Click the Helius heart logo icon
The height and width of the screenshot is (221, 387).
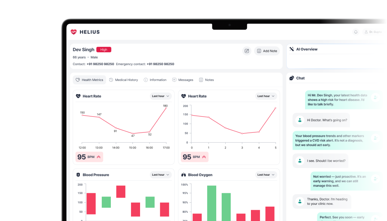[74, 32]
